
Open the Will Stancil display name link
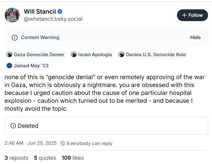(40, 11)
